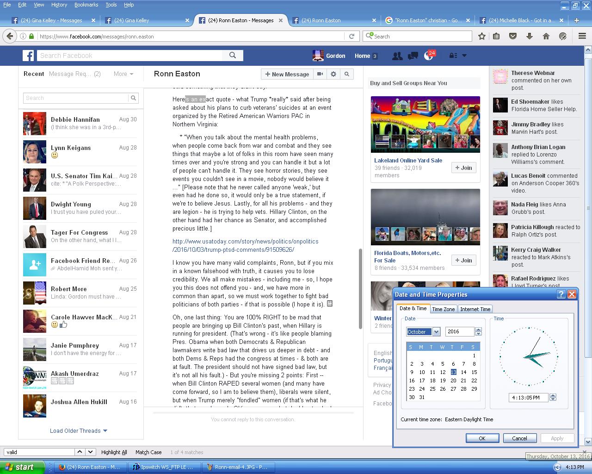Open the friend requests icon
The height and width of the screenshot is (474, 592).
coord(397,56)
